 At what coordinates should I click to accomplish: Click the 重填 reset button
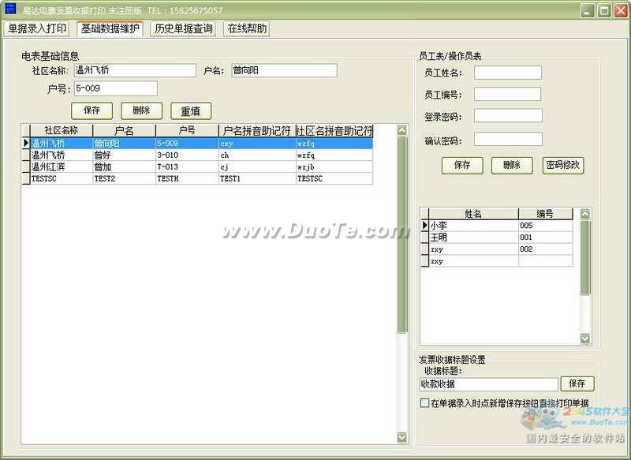tap(191, 110)
